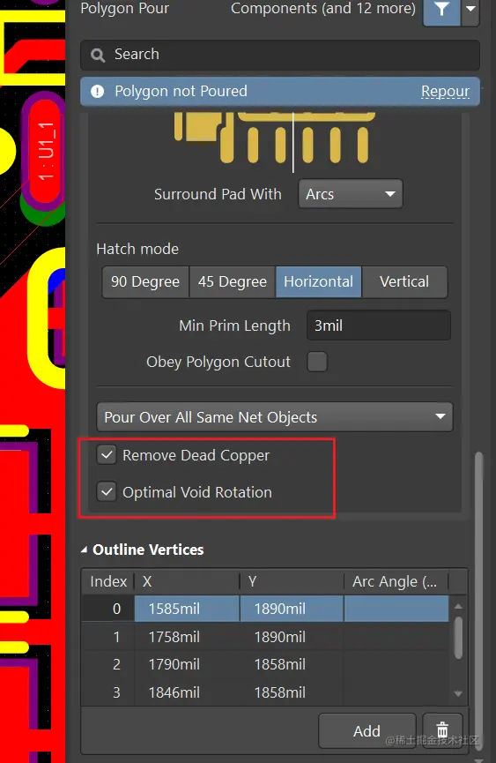The width and height of the screenshot is (496, 763).
Task: Select Horizontal hatch mode
Action: [x=318, y=281]
